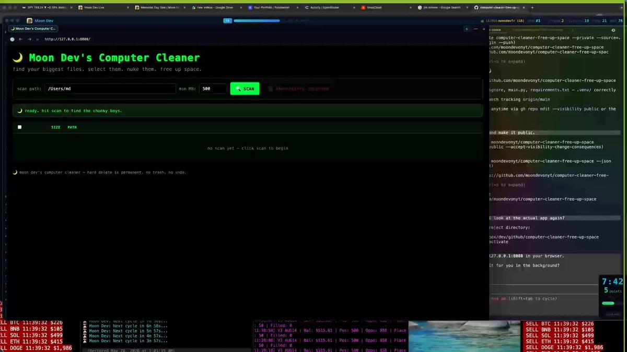627x352 pixels.
Task: Click the green points progress bar under the timer
Action: pyautogui.click(x=608, y=303)
